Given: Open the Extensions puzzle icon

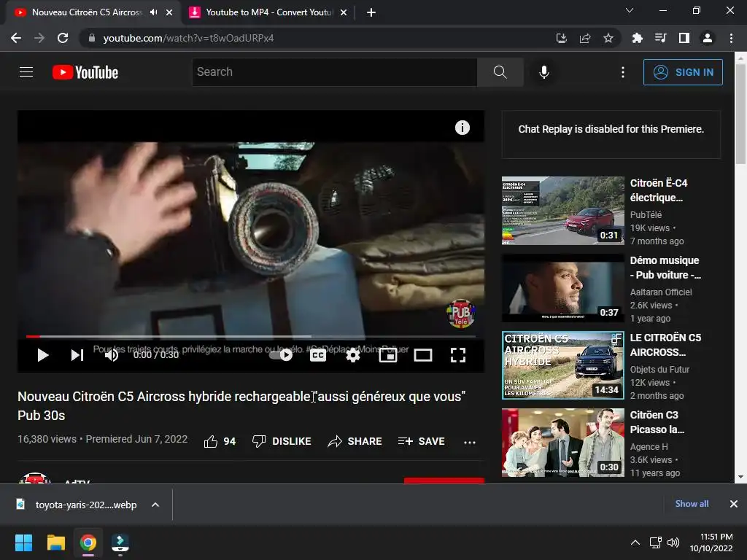Looking at the screenshot, I should tap(637, 38).
